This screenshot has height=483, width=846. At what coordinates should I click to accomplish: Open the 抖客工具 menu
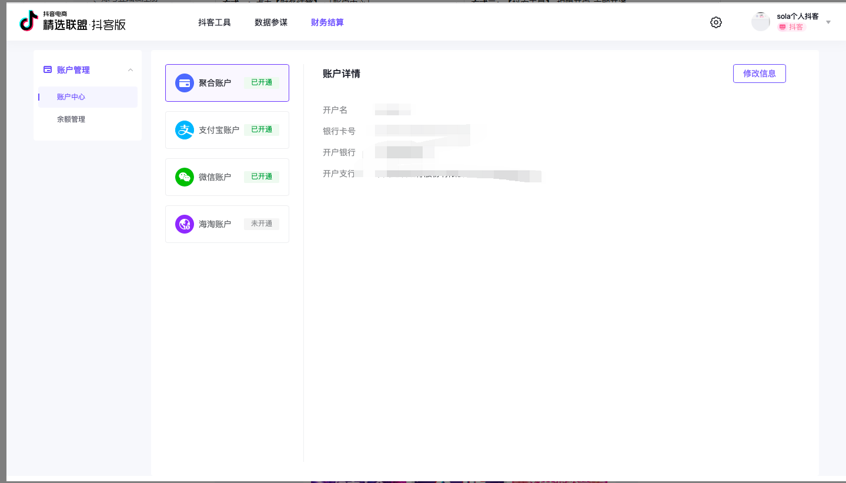[x=215, y=22]
